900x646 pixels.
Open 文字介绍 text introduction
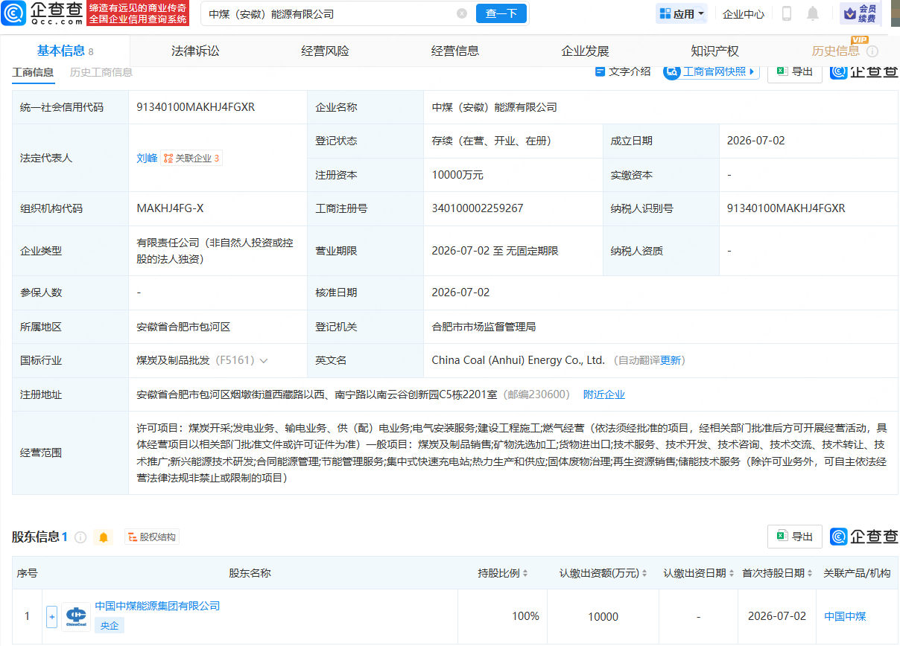coord(623,71)
